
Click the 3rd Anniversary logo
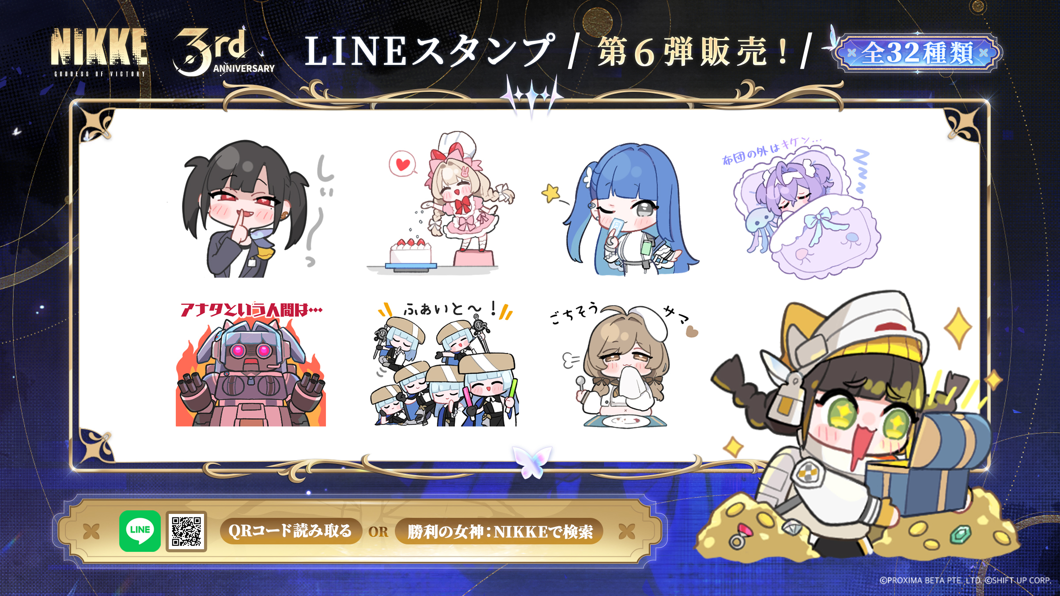(x=224, y=52)
